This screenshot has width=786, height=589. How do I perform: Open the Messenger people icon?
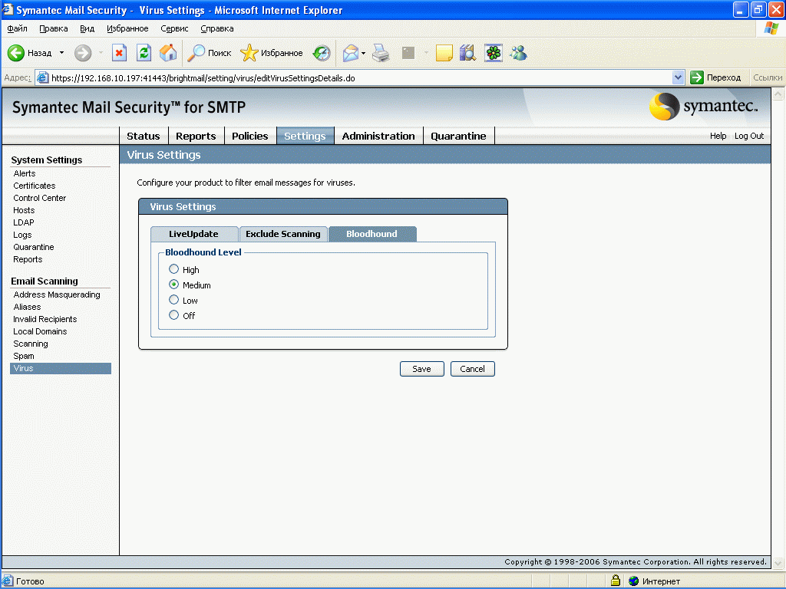point(519,53)
